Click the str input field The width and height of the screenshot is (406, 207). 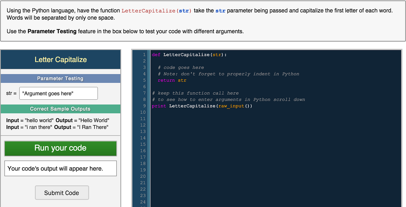click(58, 93)
